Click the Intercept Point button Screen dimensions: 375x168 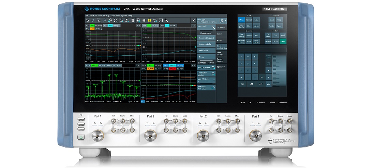pos(206,44)
